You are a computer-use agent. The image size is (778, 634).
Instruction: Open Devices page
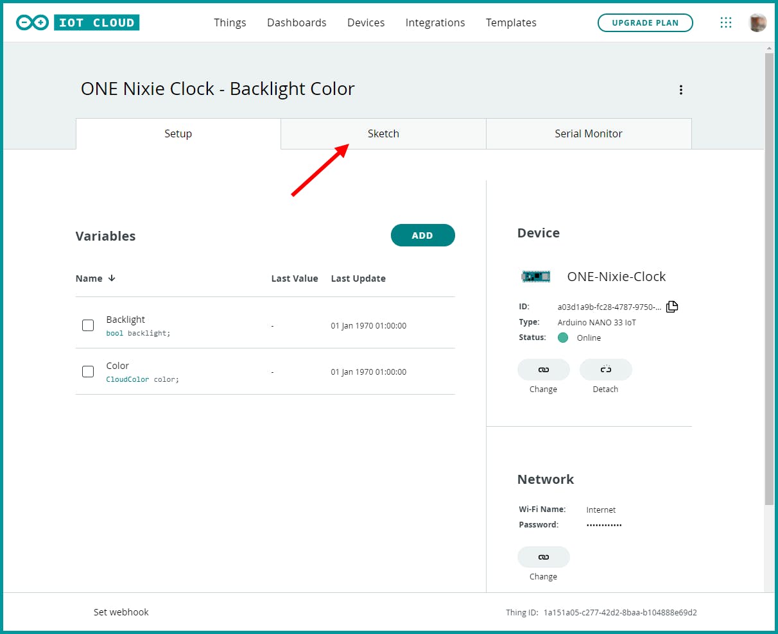pyautogui.click(x=366, y=22)
